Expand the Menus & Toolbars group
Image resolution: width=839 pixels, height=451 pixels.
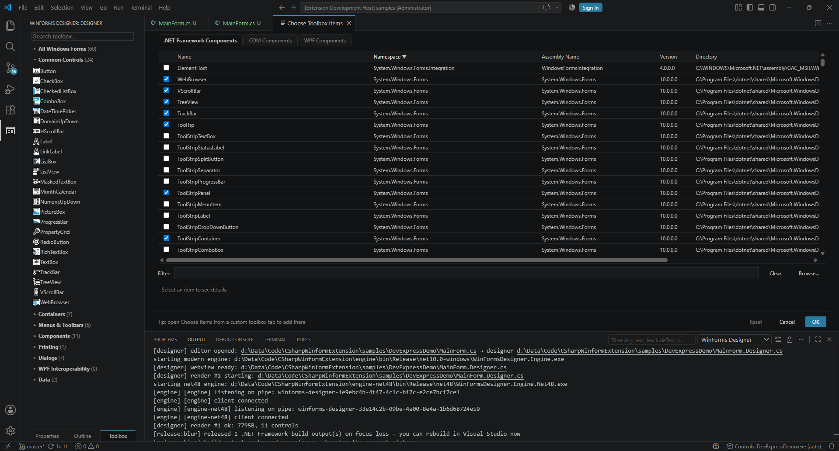[62, 325]
